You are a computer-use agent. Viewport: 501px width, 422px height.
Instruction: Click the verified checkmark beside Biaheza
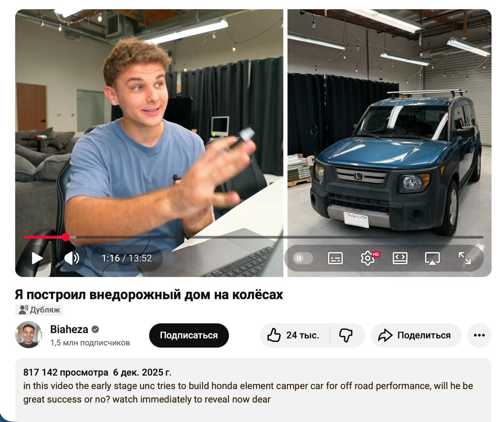pyautogui.click(x=95, y=329)
